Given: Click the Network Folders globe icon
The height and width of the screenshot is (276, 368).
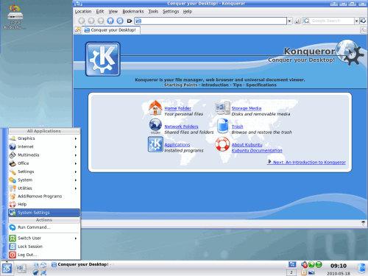Looking at the screenshot, I should [x=155, y=126].
